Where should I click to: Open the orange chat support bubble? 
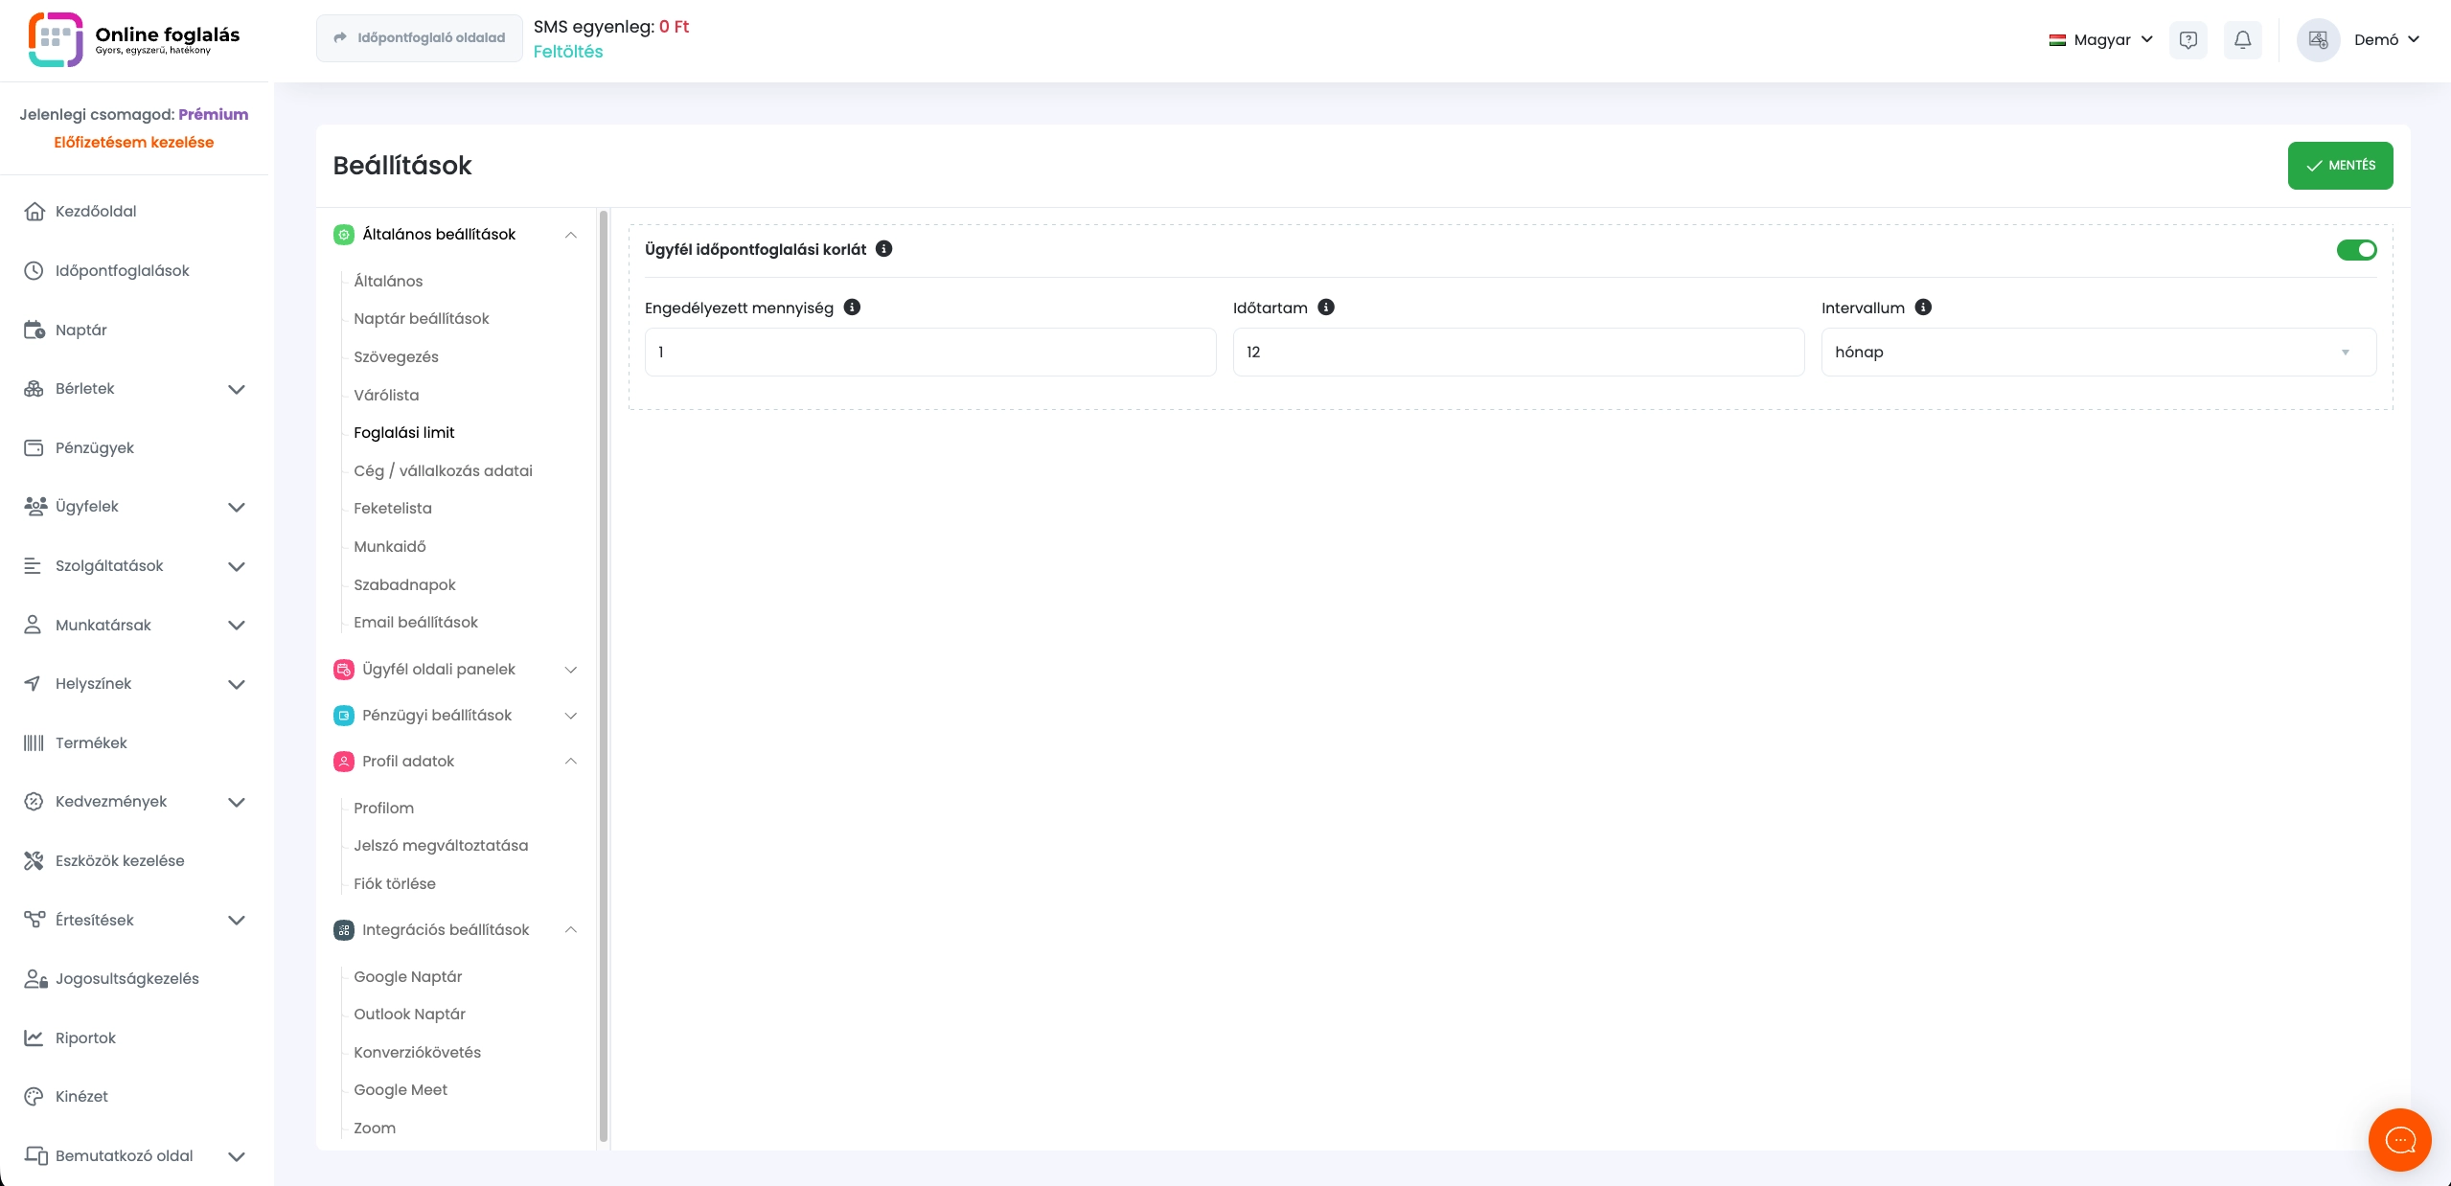(x=2399, y=1139)
